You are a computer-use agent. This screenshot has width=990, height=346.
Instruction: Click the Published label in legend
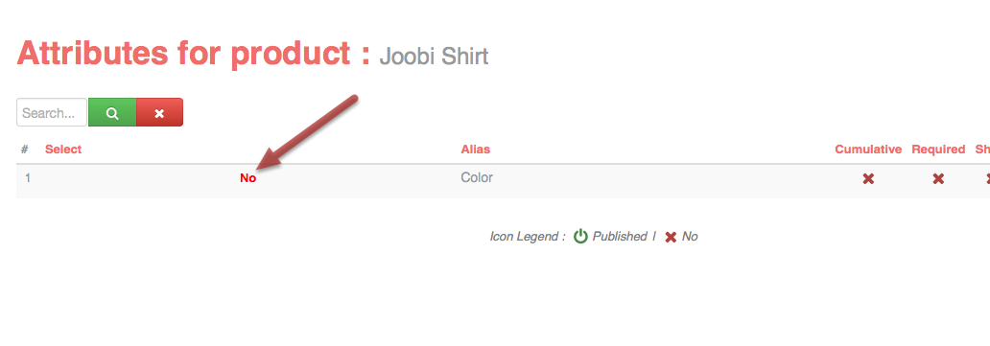tap(620, 236)
